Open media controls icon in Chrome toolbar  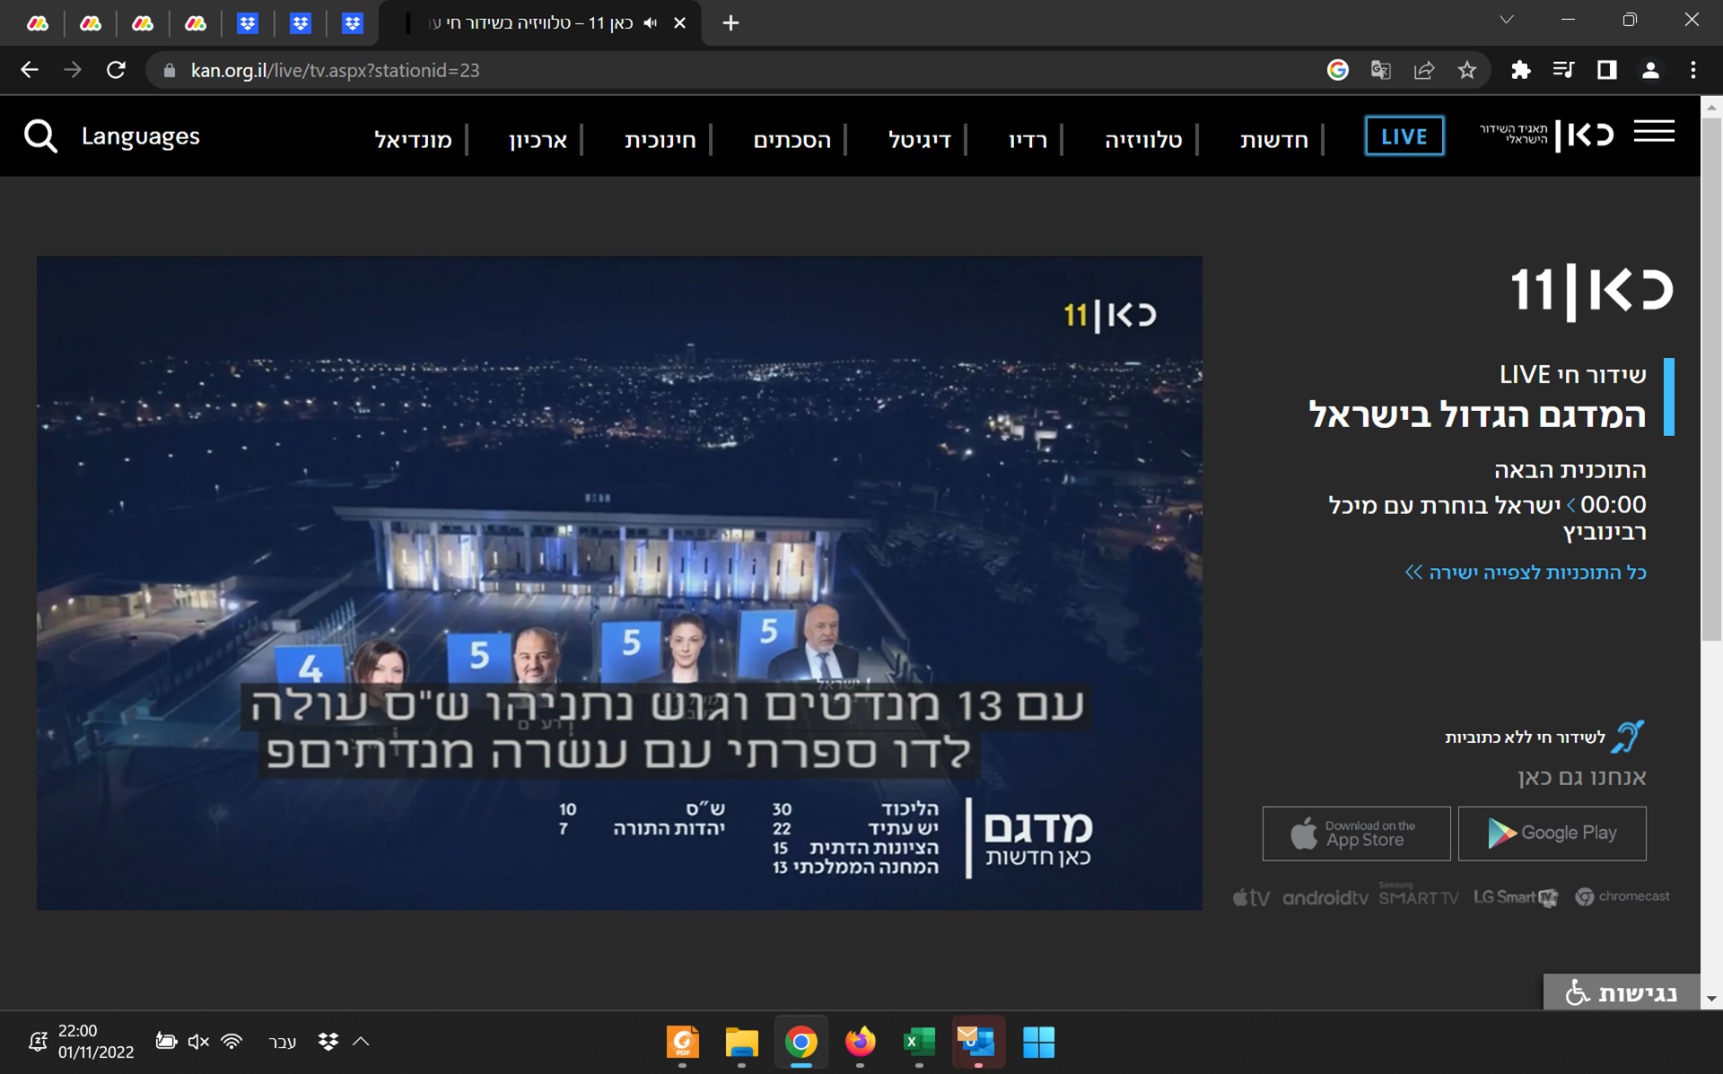[1563, 70]
